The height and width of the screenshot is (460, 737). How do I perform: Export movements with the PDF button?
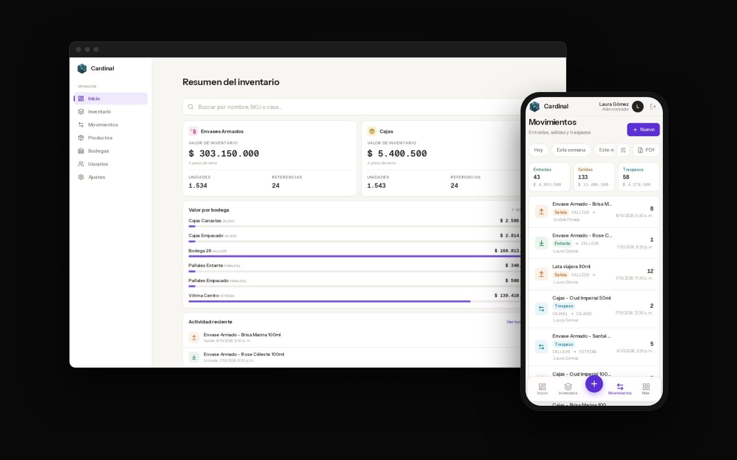[646, 150]
